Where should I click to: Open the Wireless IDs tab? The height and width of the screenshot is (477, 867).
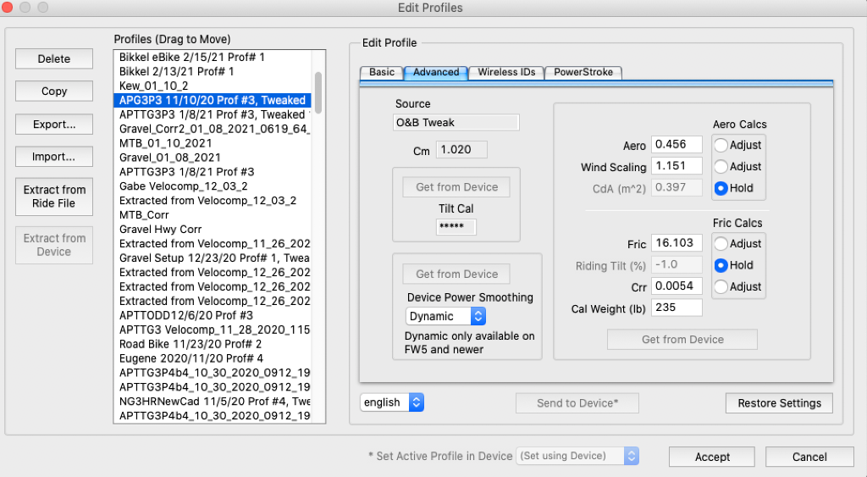point(505,73)
